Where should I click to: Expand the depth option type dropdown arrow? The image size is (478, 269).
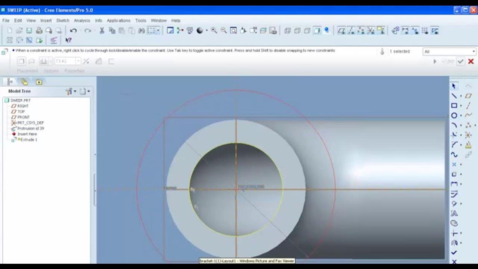tap(50, 61)
